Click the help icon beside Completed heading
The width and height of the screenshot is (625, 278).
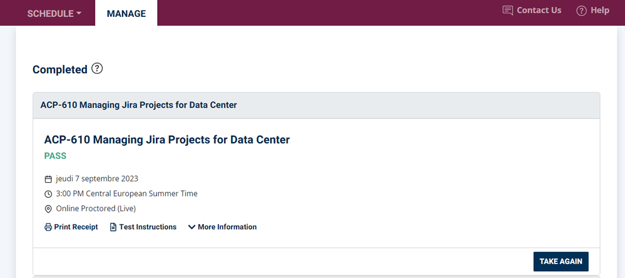tap(97, 68)
